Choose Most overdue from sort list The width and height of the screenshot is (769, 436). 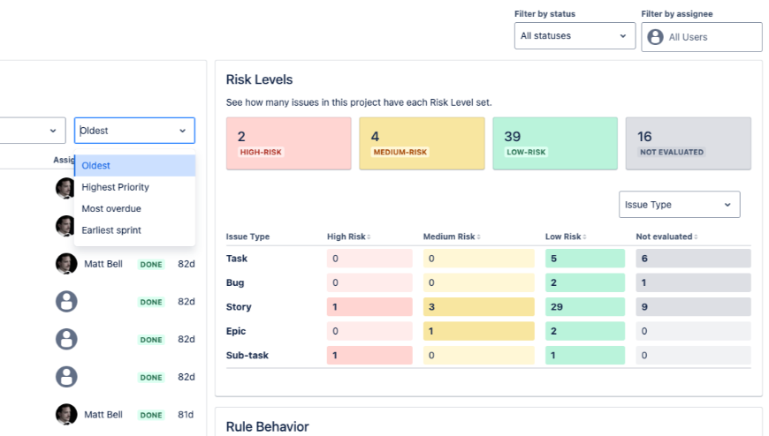[x=111, y=209]
